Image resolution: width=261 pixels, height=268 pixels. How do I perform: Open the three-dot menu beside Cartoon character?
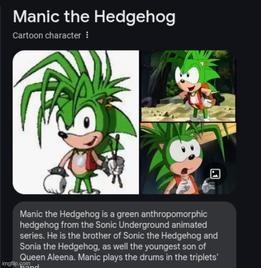tap(87, 35)
